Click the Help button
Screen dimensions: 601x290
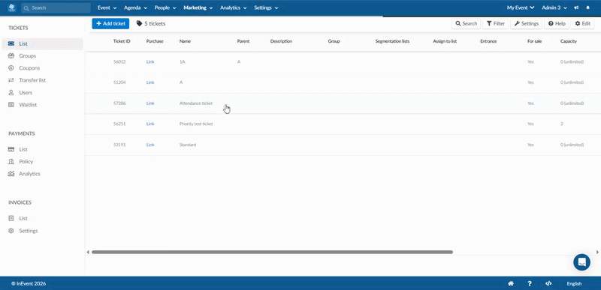coord(557,24)
